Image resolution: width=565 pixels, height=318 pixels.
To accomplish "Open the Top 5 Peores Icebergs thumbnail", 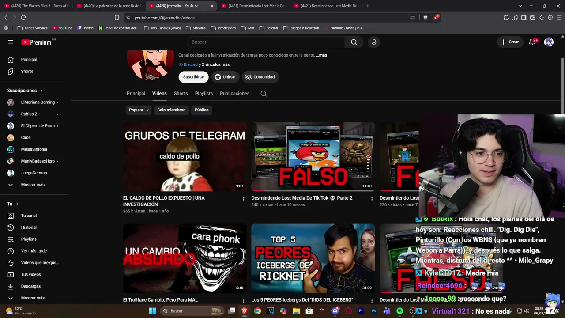I will point(313,258).
